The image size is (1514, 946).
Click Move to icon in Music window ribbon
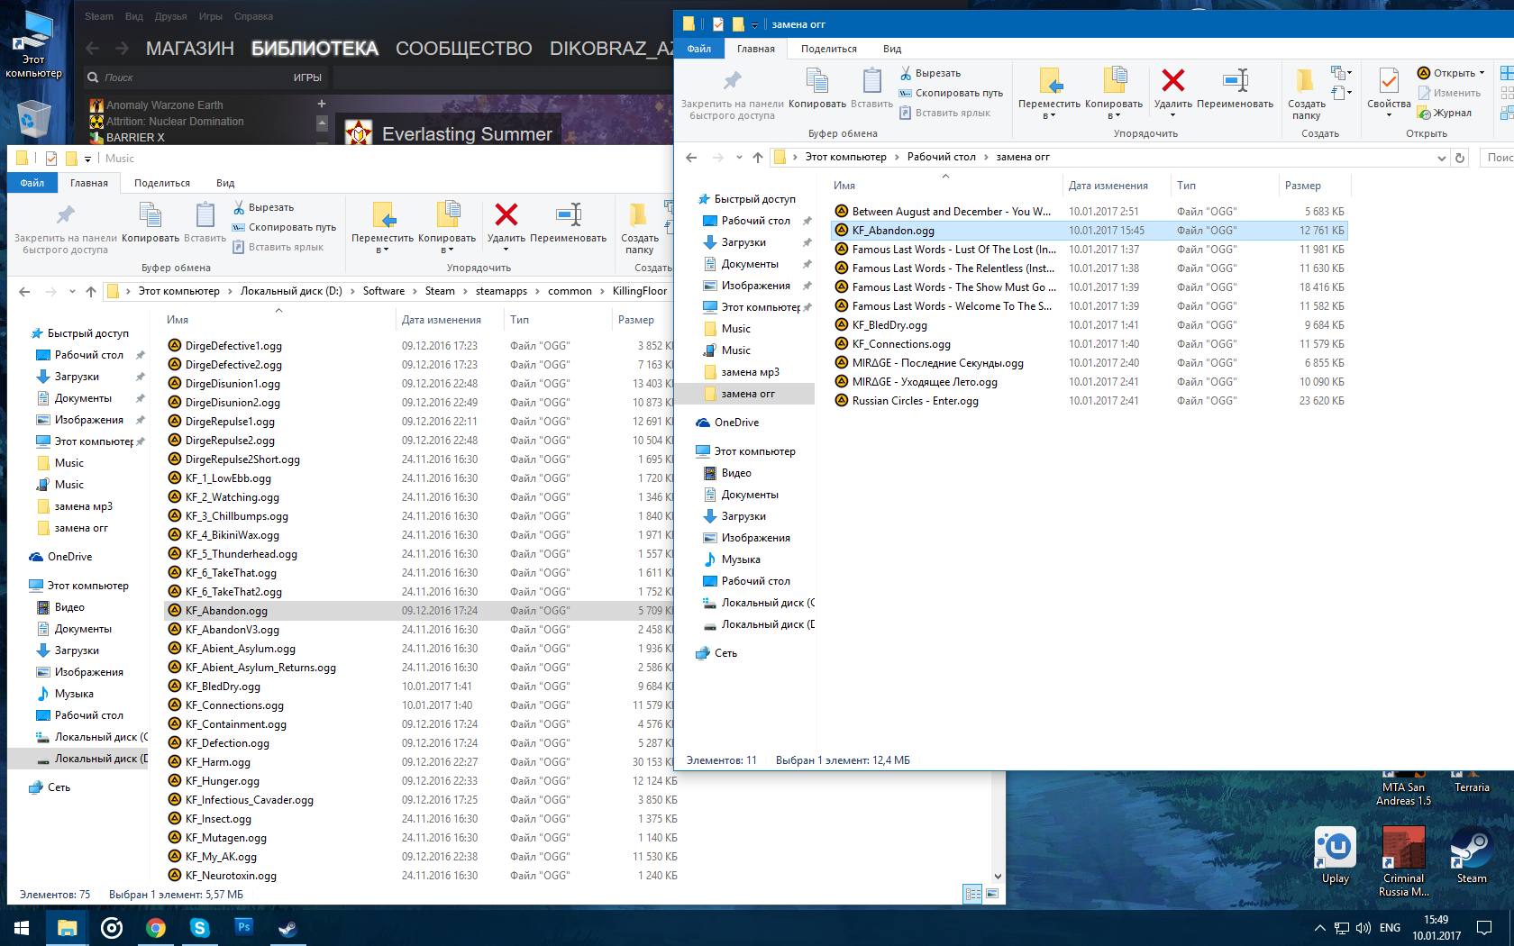click(x=383, y=214)
